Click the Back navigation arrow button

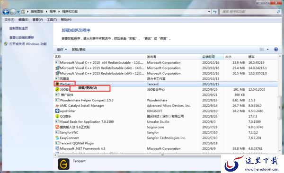(6, 12)
